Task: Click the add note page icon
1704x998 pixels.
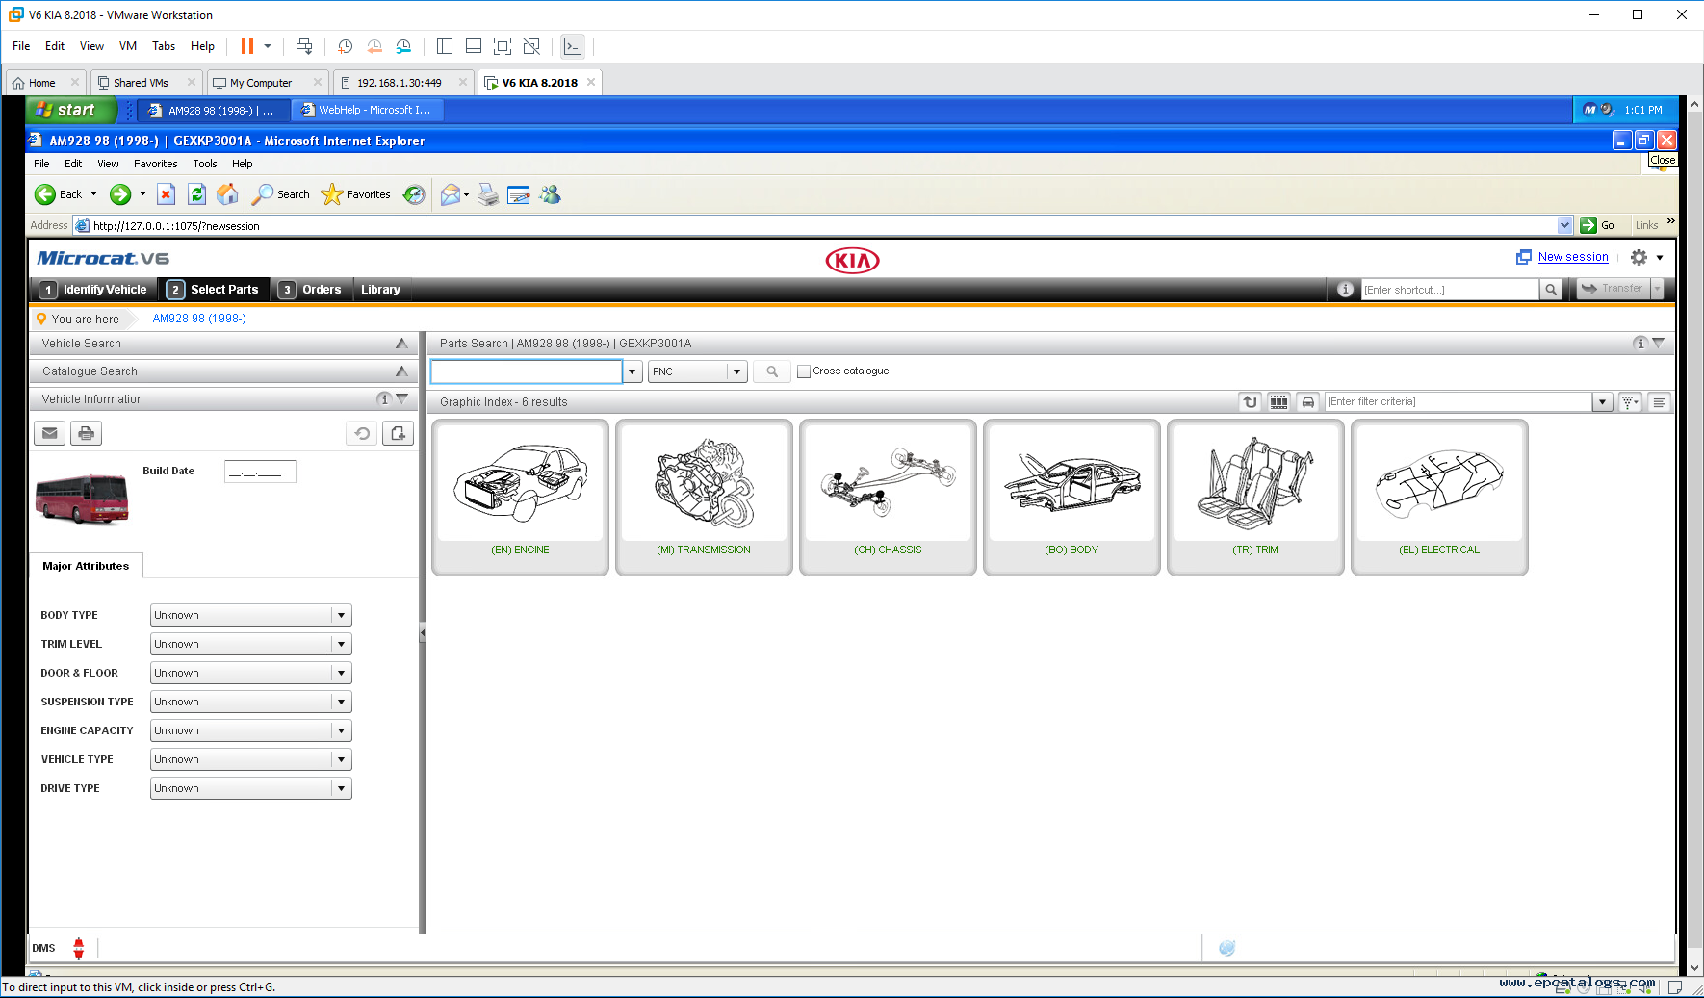Action: coord(399,433)
